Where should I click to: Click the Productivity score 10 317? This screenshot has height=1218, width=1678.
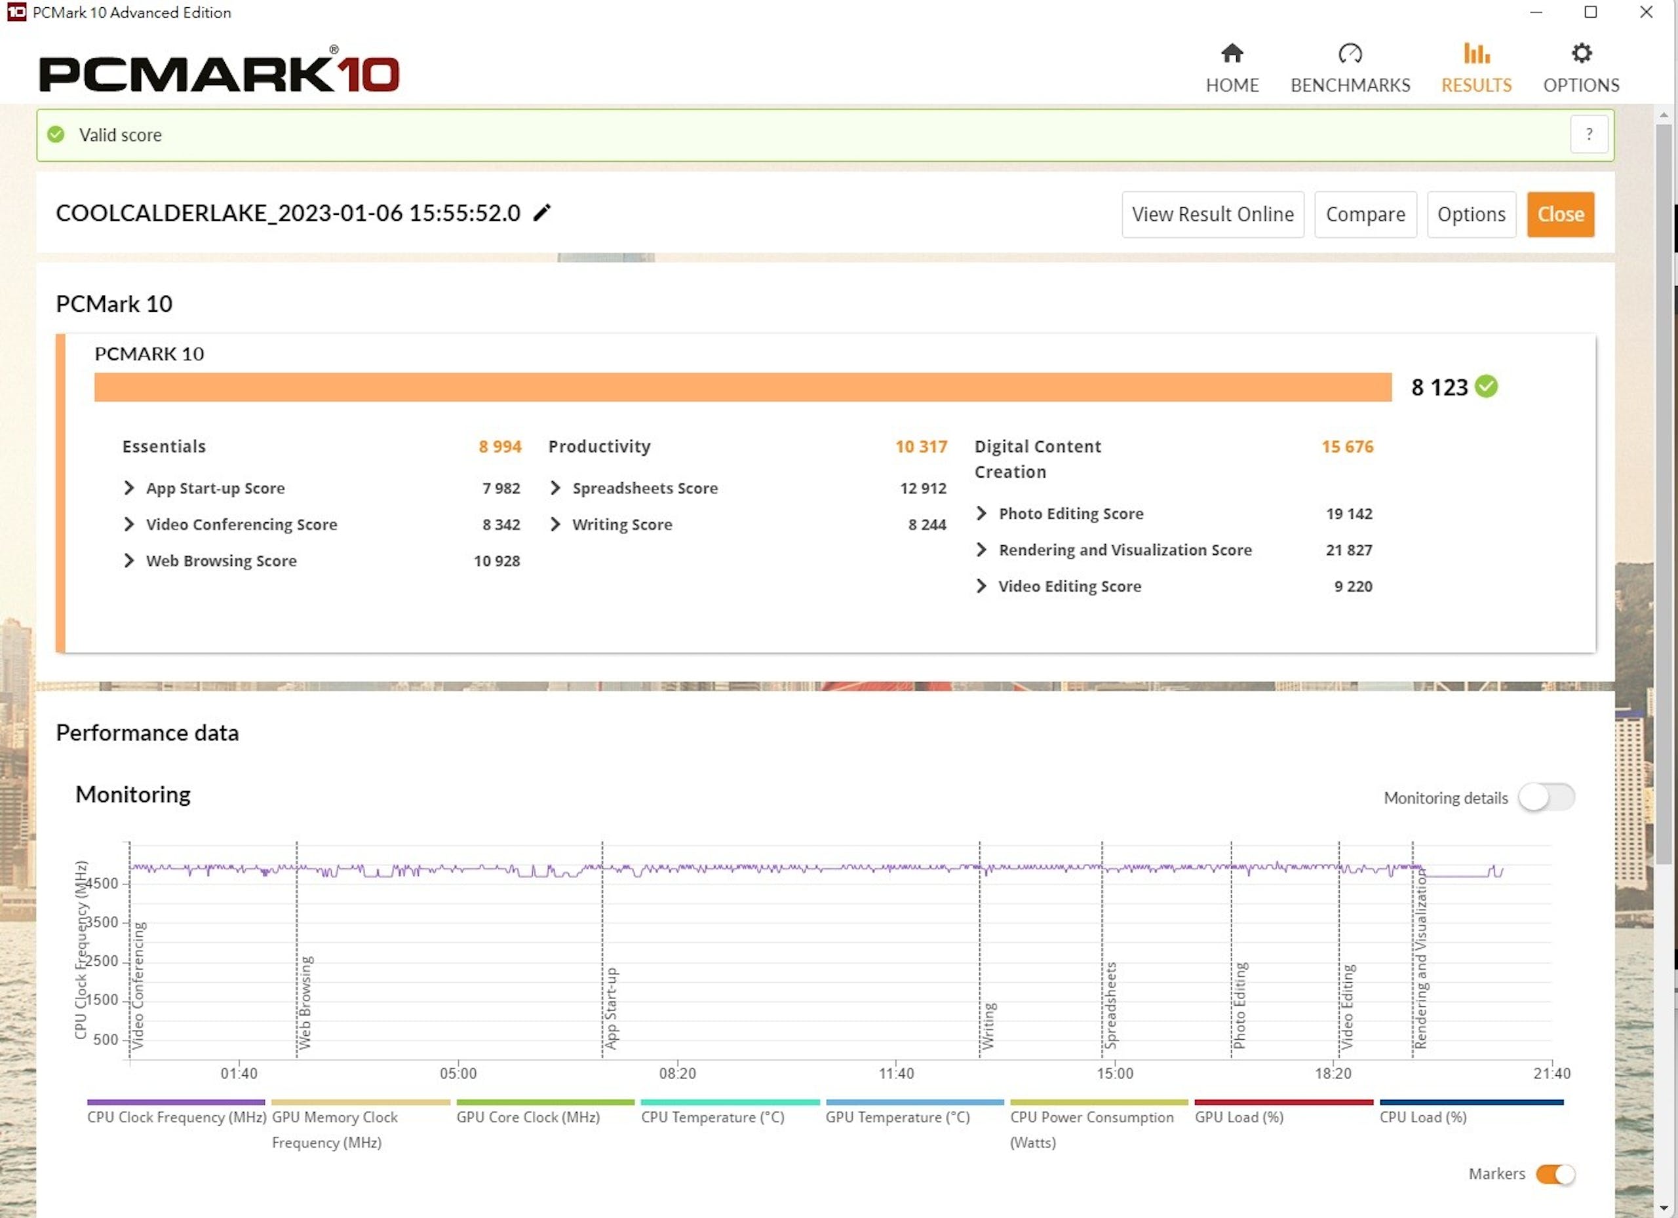(x=921, y=447)
